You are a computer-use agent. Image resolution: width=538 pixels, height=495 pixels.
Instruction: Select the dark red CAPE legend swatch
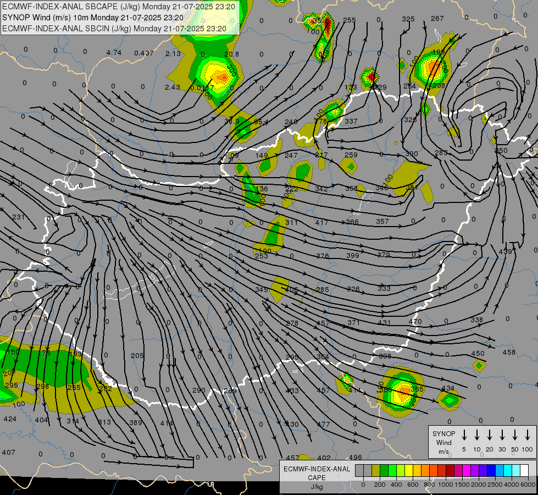click(x=450, y=471)
